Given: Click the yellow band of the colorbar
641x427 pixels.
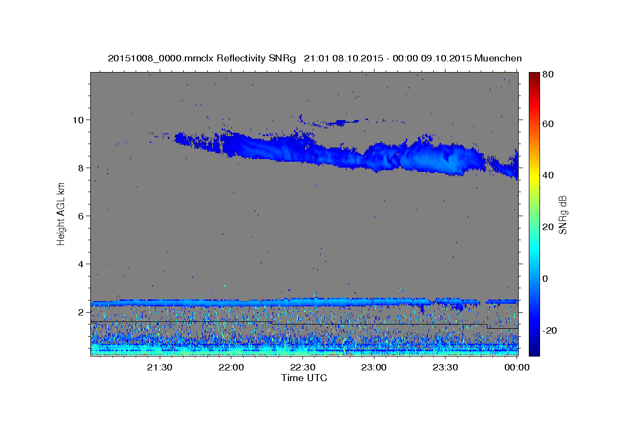Looking at the screenshot, I should (534, 176).
